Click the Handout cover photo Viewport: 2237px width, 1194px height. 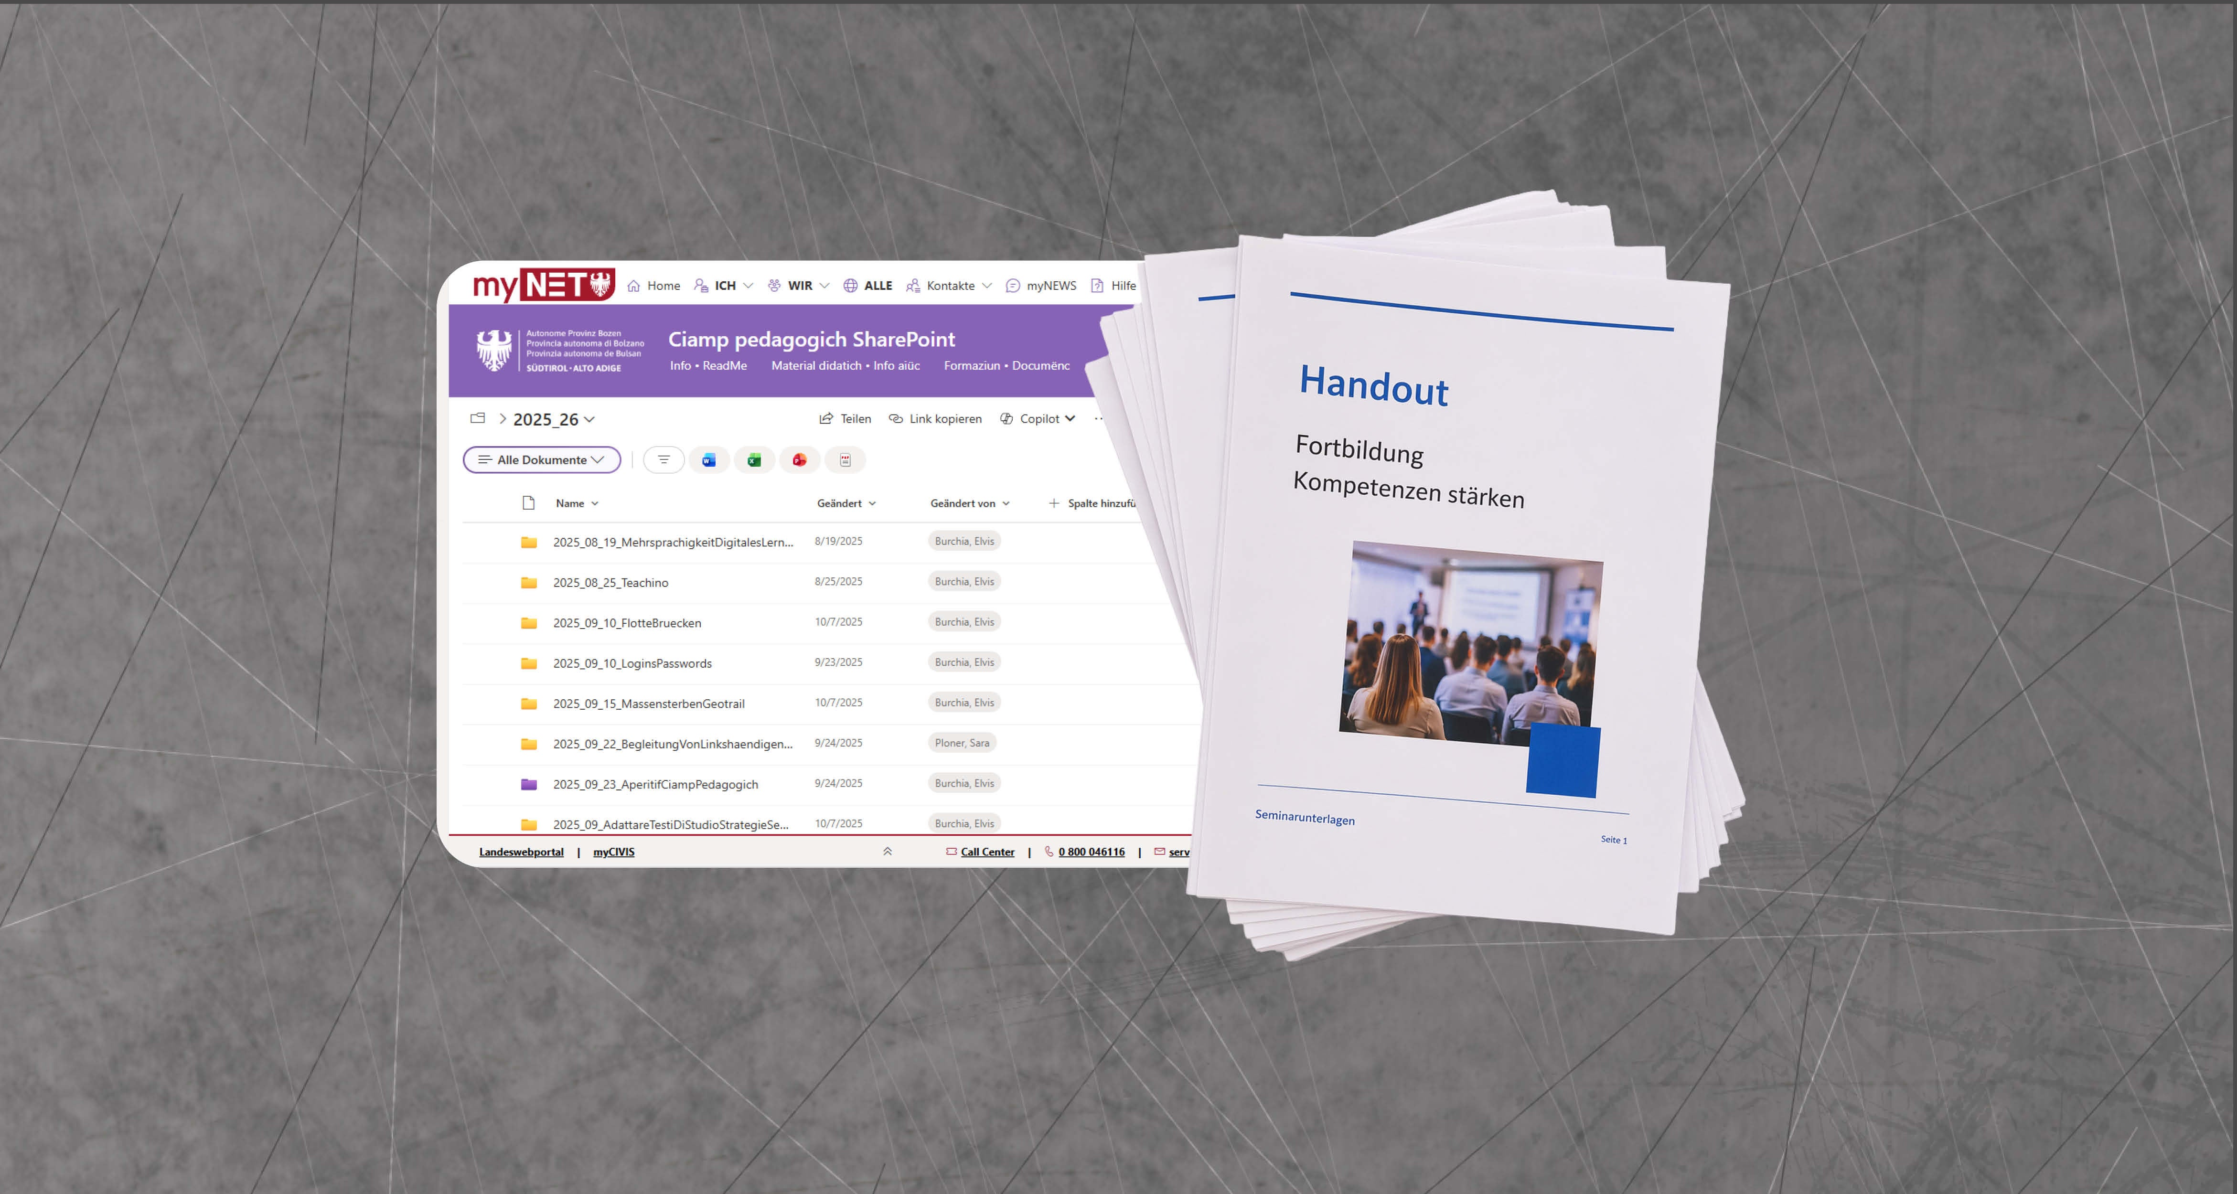pos(1471,643)
